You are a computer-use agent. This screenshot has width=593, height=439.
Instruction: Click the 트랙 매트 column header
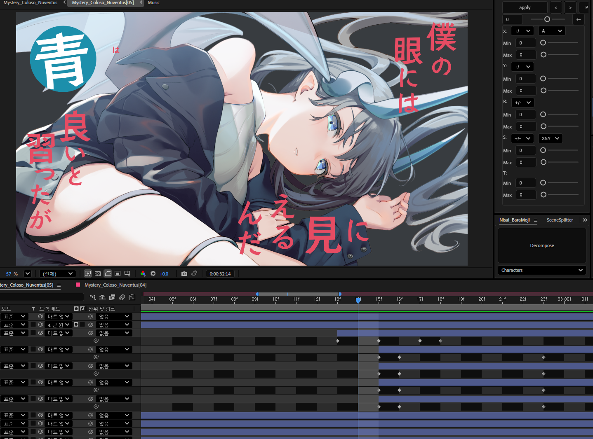pyautogui.click(x=49, y=308)
